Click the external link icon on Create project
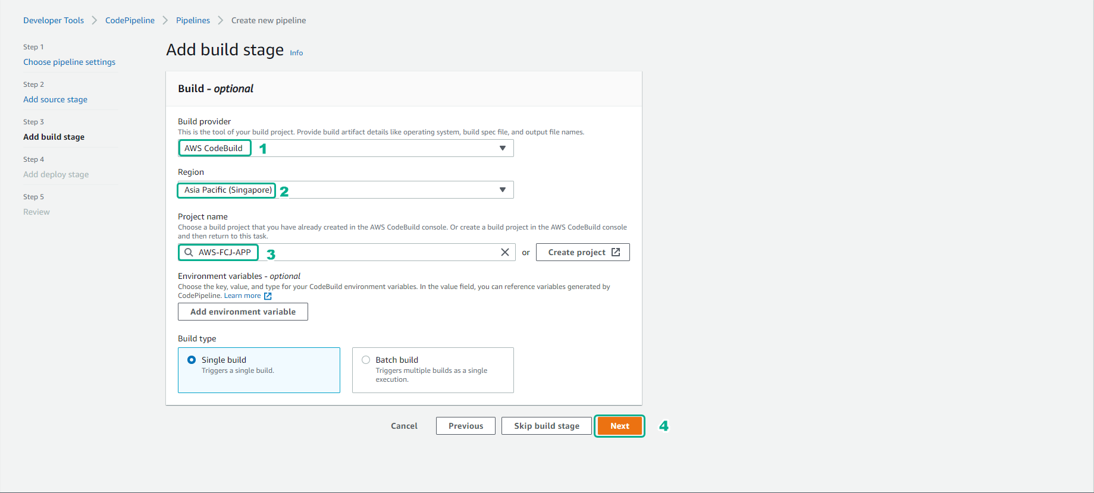This screenshot has width=1094, height=493. (616, 252)
